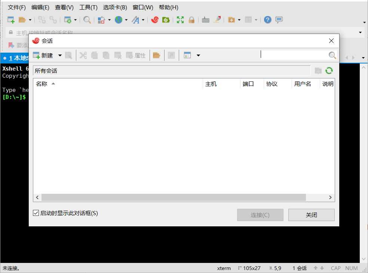The width and height of the screenshot is (368, 273).
Task: Expand dropdown arrow beside main Open folder icon
Action: [30, 20]
